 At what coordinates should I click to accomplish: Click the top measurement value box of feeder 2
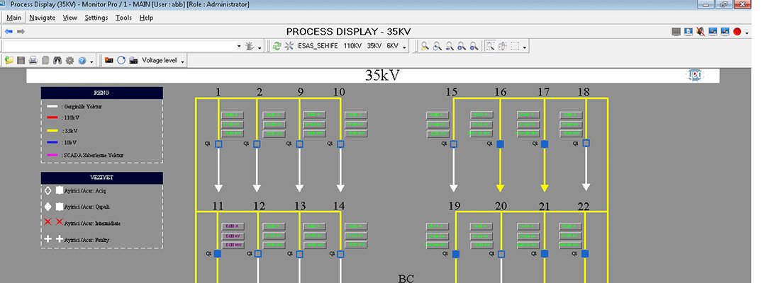click(x=274, y=115)
